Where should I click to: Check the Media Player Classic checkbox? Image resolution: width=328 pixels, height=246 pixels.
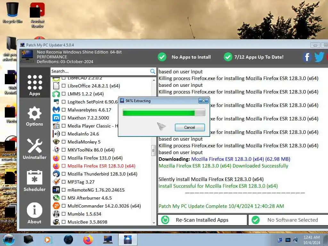pos(64,126)
